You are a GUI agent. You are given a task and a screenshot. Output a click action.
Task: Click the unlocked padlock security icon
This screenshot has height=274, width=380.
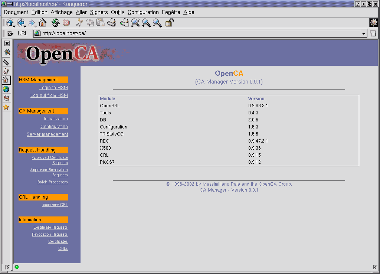169,23
